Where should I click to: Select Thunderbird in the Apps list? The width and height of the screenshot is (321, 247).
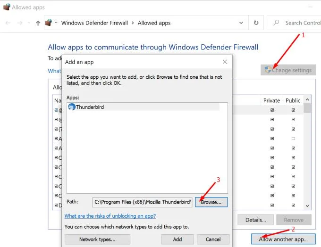coord(144,107)
